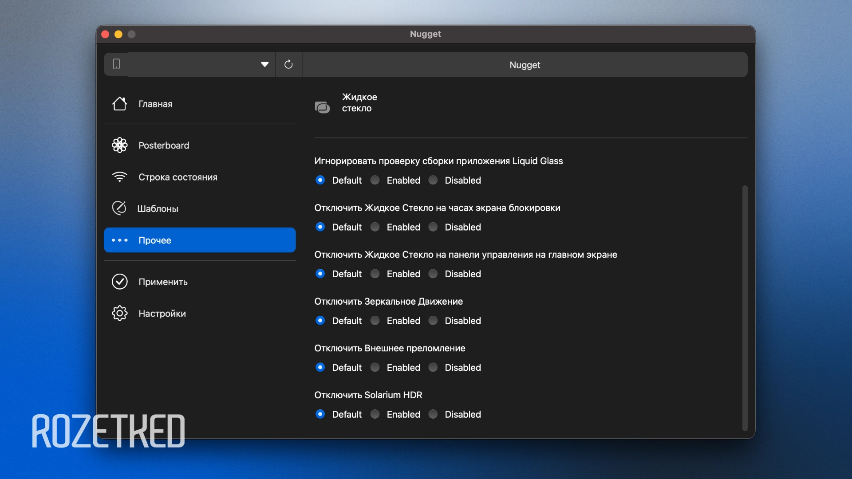Open the device selection dropdown arrow
Viewport: 852px width, 479px height.
264,65
